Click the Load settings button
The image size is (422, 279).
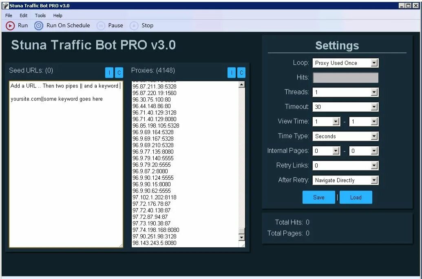coord(356,197)
